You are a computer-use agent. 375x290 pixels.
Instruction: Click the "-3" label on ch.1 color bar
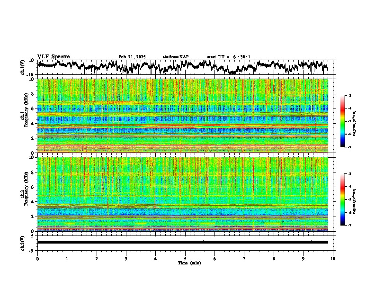point(349,95)
